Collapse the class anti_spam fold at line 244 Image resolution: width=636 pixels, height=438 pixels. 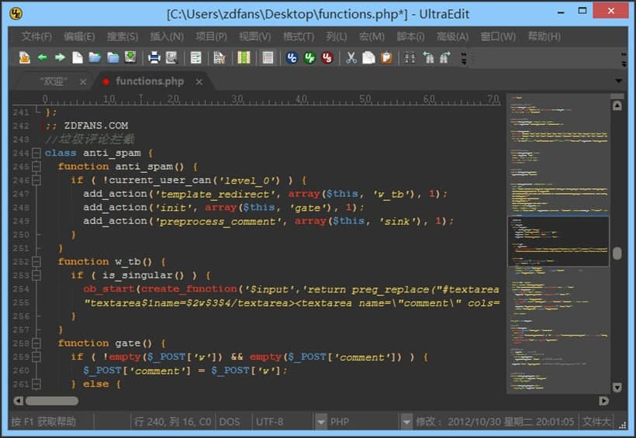[x=36, y=153]
